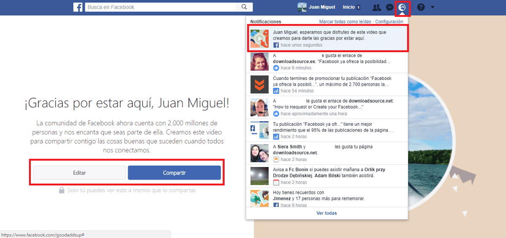Click the night stadium event thumbnail
Viewport: 506px width, 238px height.
259,176
